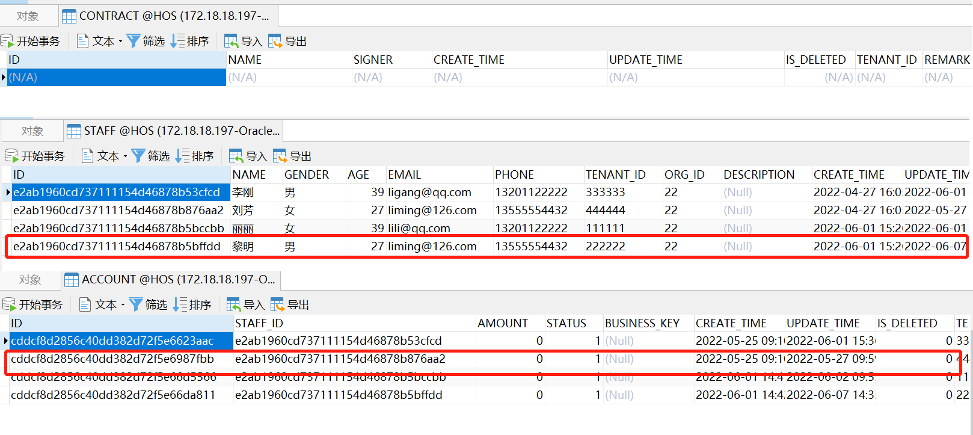Click the filter icon in CONTRACT toolbar
The width and height of the screenshot is (973, 435).
134,41
